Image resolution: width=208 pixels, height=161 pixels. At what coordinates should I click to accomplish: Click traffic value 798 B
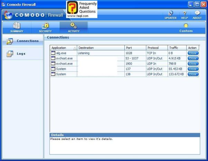pyautogui.click(x=172, y=63)
